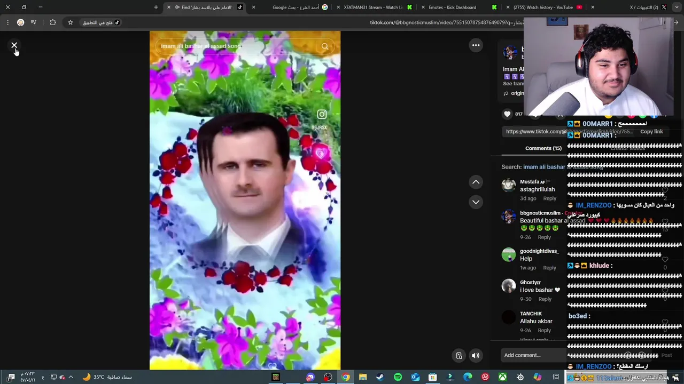Open Microsoft Store from the taskbar

(432, 377)
